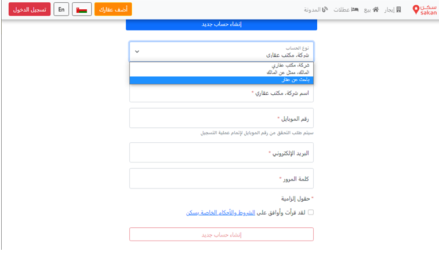The height and width of the screenshot is (270, 439).
Task: Focus the email (البريد الإلكتروني) field
Action: pos(222,153)
